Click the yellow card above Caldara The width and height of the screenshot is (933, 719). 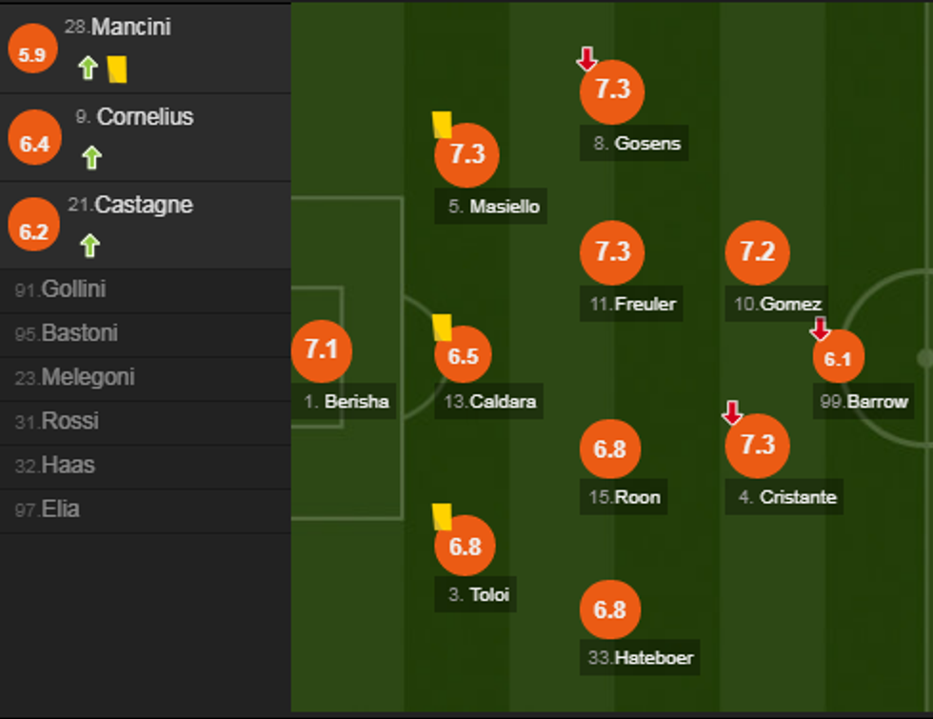point(442,328)
